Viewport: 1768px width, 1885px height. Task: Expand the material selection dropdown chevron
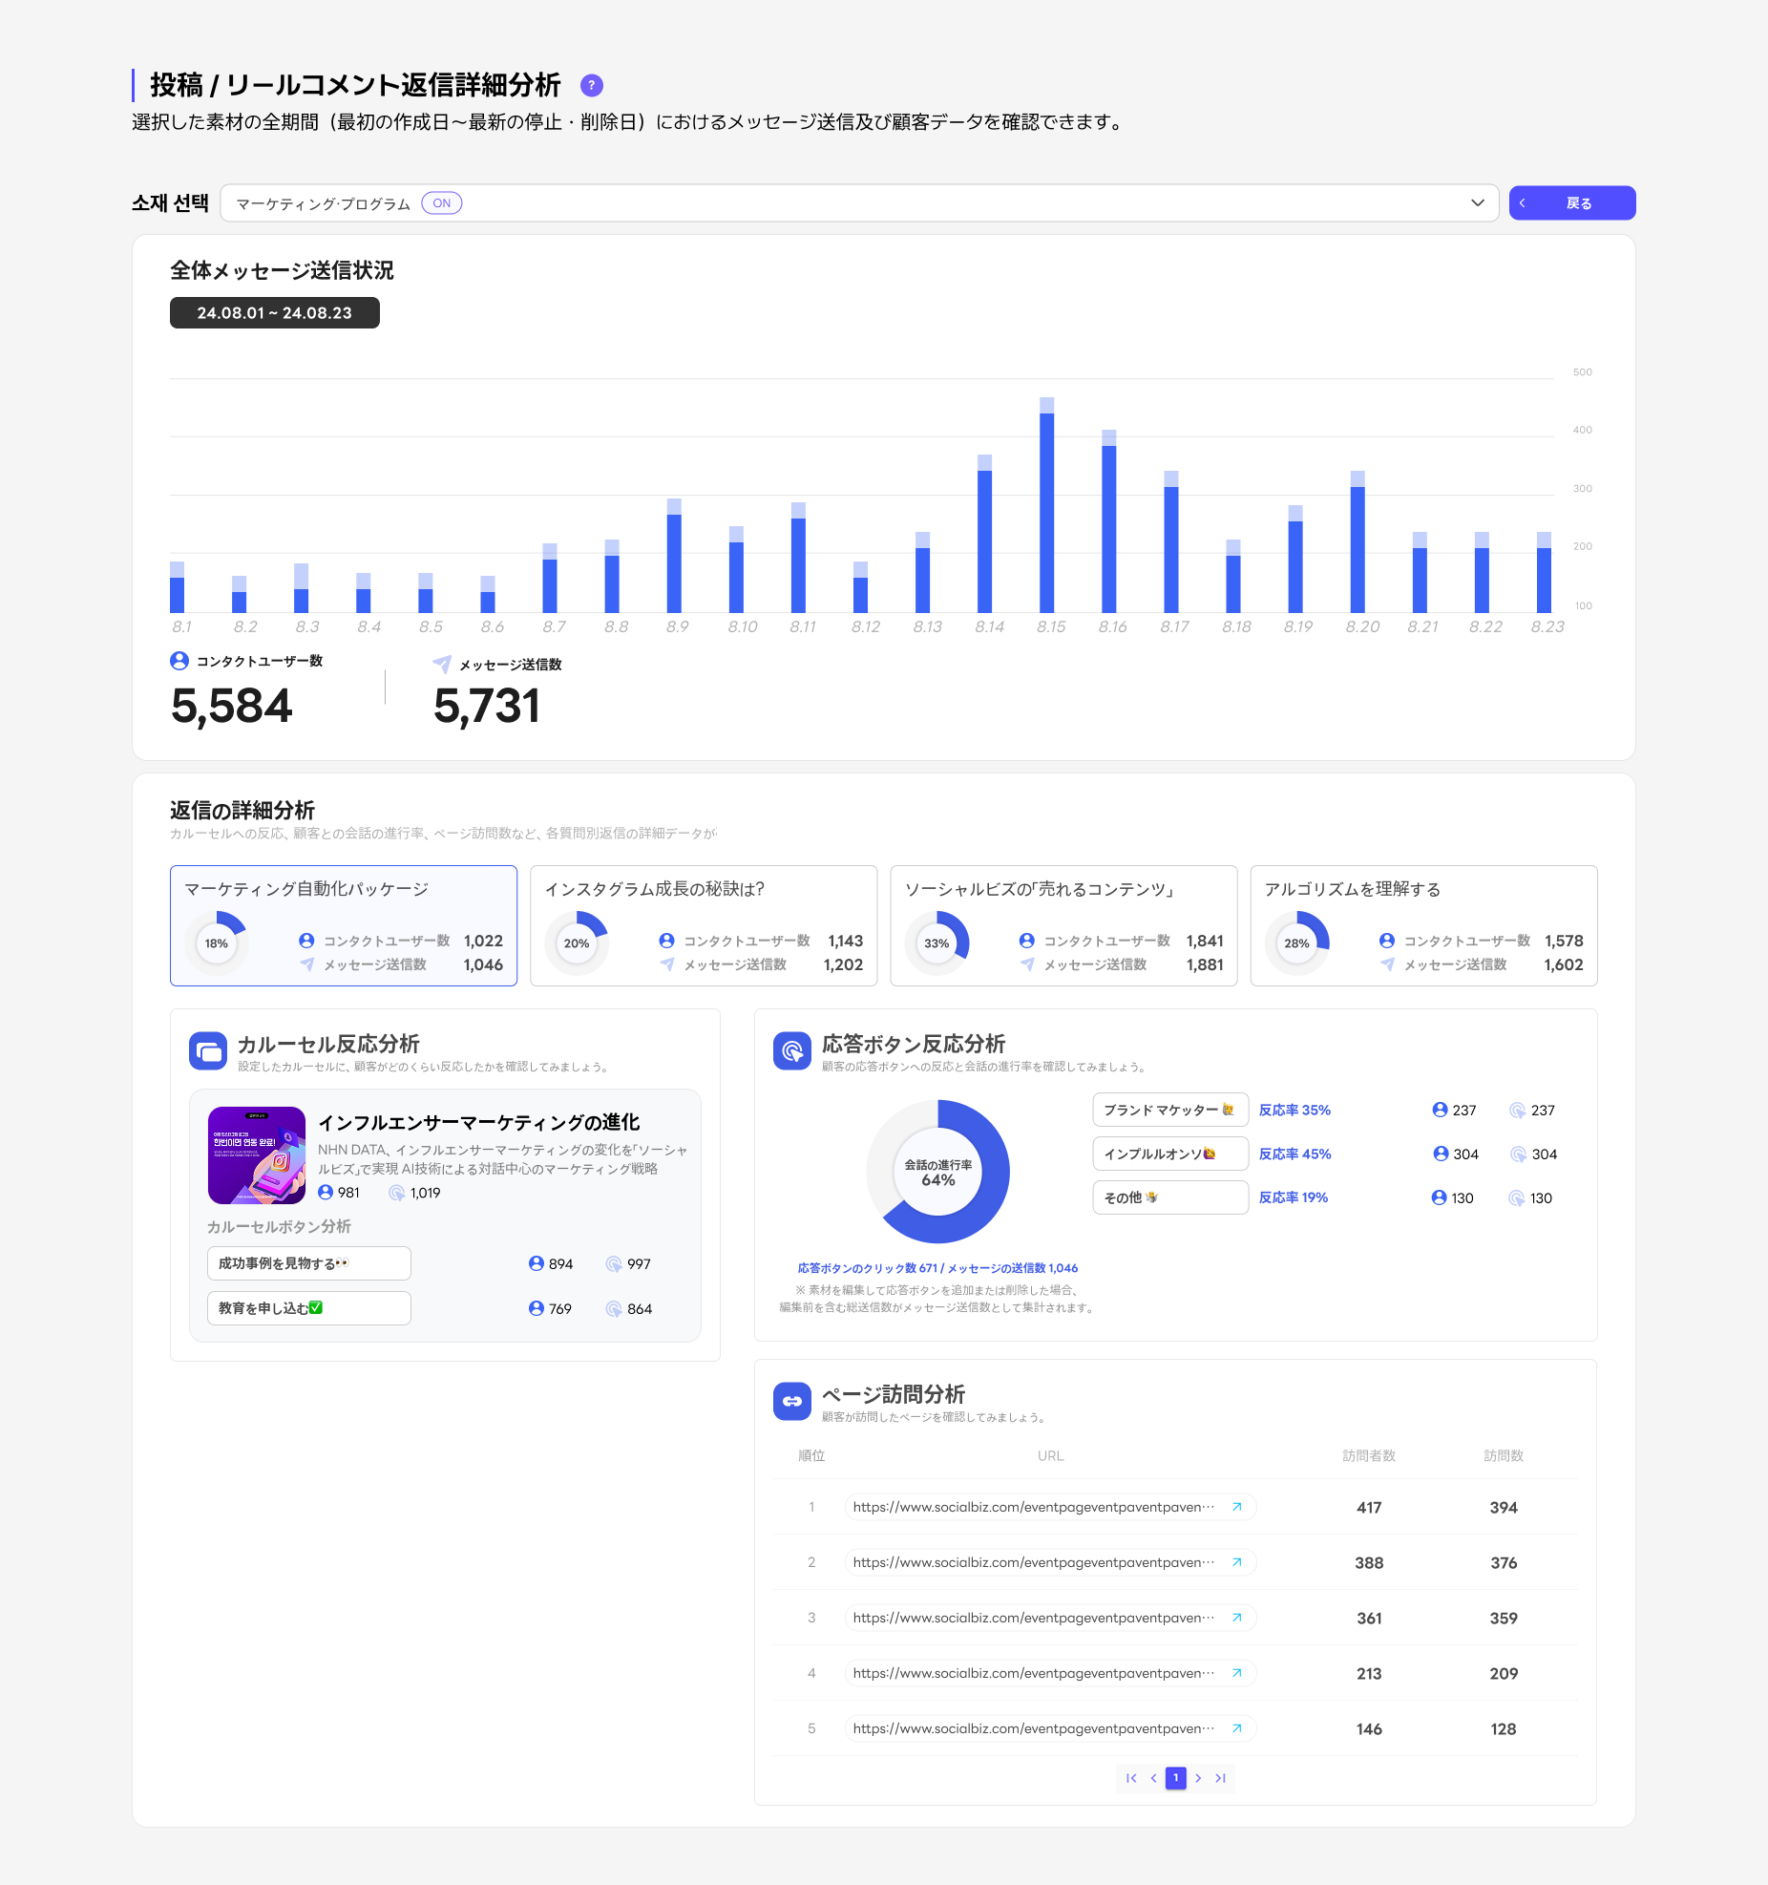pos(1477,203)
